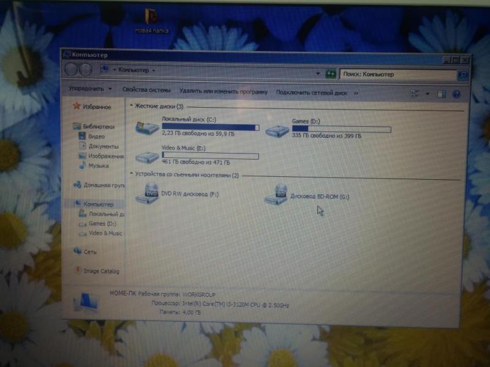Collapse the Жесткие диски group

tap(132, 106)
